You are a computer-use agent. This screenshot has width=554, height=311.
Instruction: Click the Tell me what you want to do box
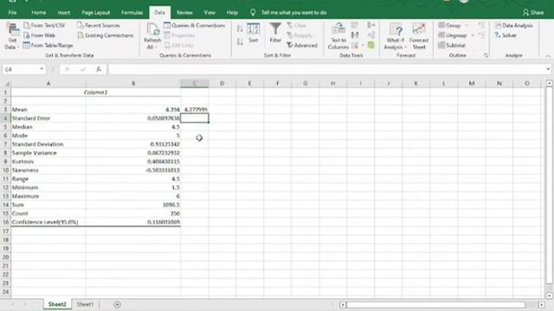[293, 12]
